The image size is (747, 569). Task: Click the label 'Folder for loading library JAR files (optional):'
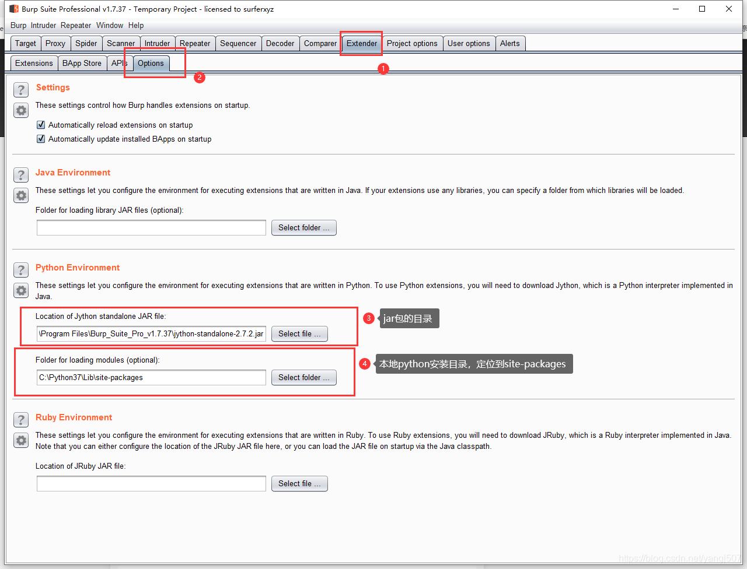[x=110, y=210]
